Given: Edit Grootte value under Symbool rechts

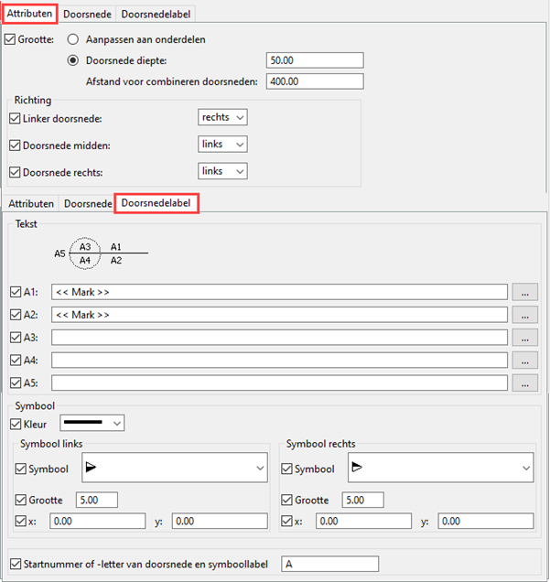Looking at the screenshot, I should pos(363,500).
